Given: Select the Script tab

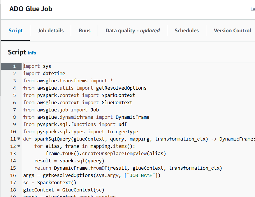Looking at the screenshot, I should point(15,30).
